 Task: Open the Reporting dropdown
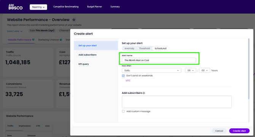(x=38, y=7)
